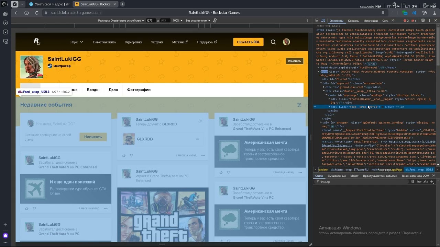Open the Без ограничения throttling dropdown
This screenshot has height=247, width=440.
[x=198, y=21]
